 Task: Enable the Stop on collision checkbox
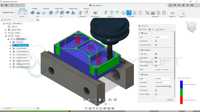pos(156,94)
